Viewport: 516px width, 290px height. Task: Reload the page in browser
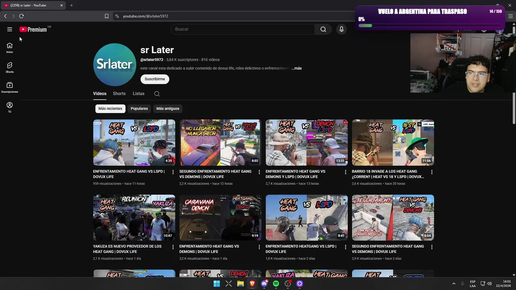[21, 16]
